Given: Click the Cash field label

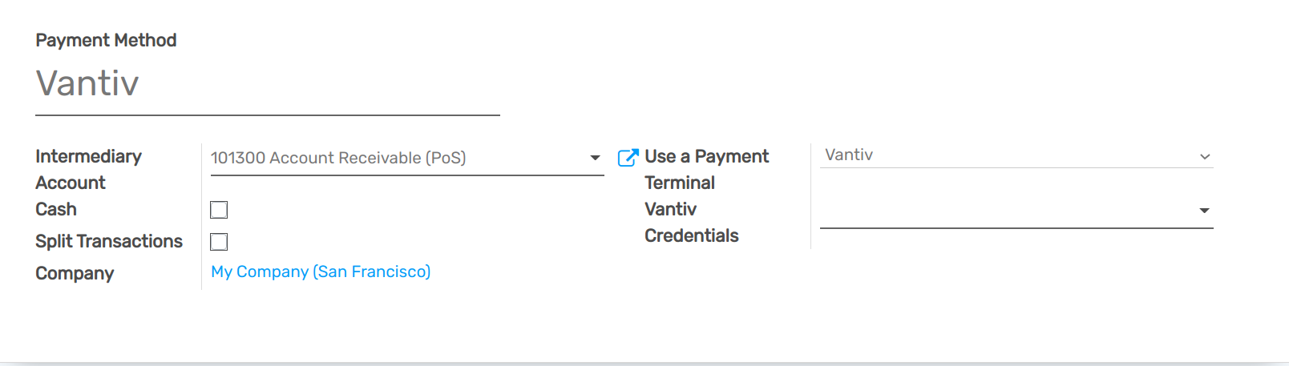Looking at the screenshot, I should [x=56, y=209].
